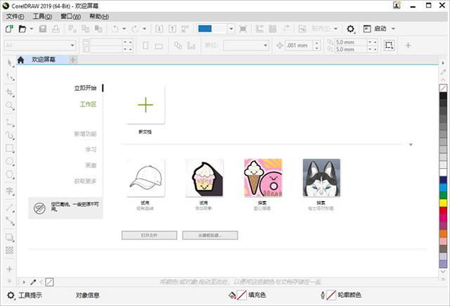Switch to the 欢迎屏幕 tab
The image size is (450, 306).
click(43, 60)
